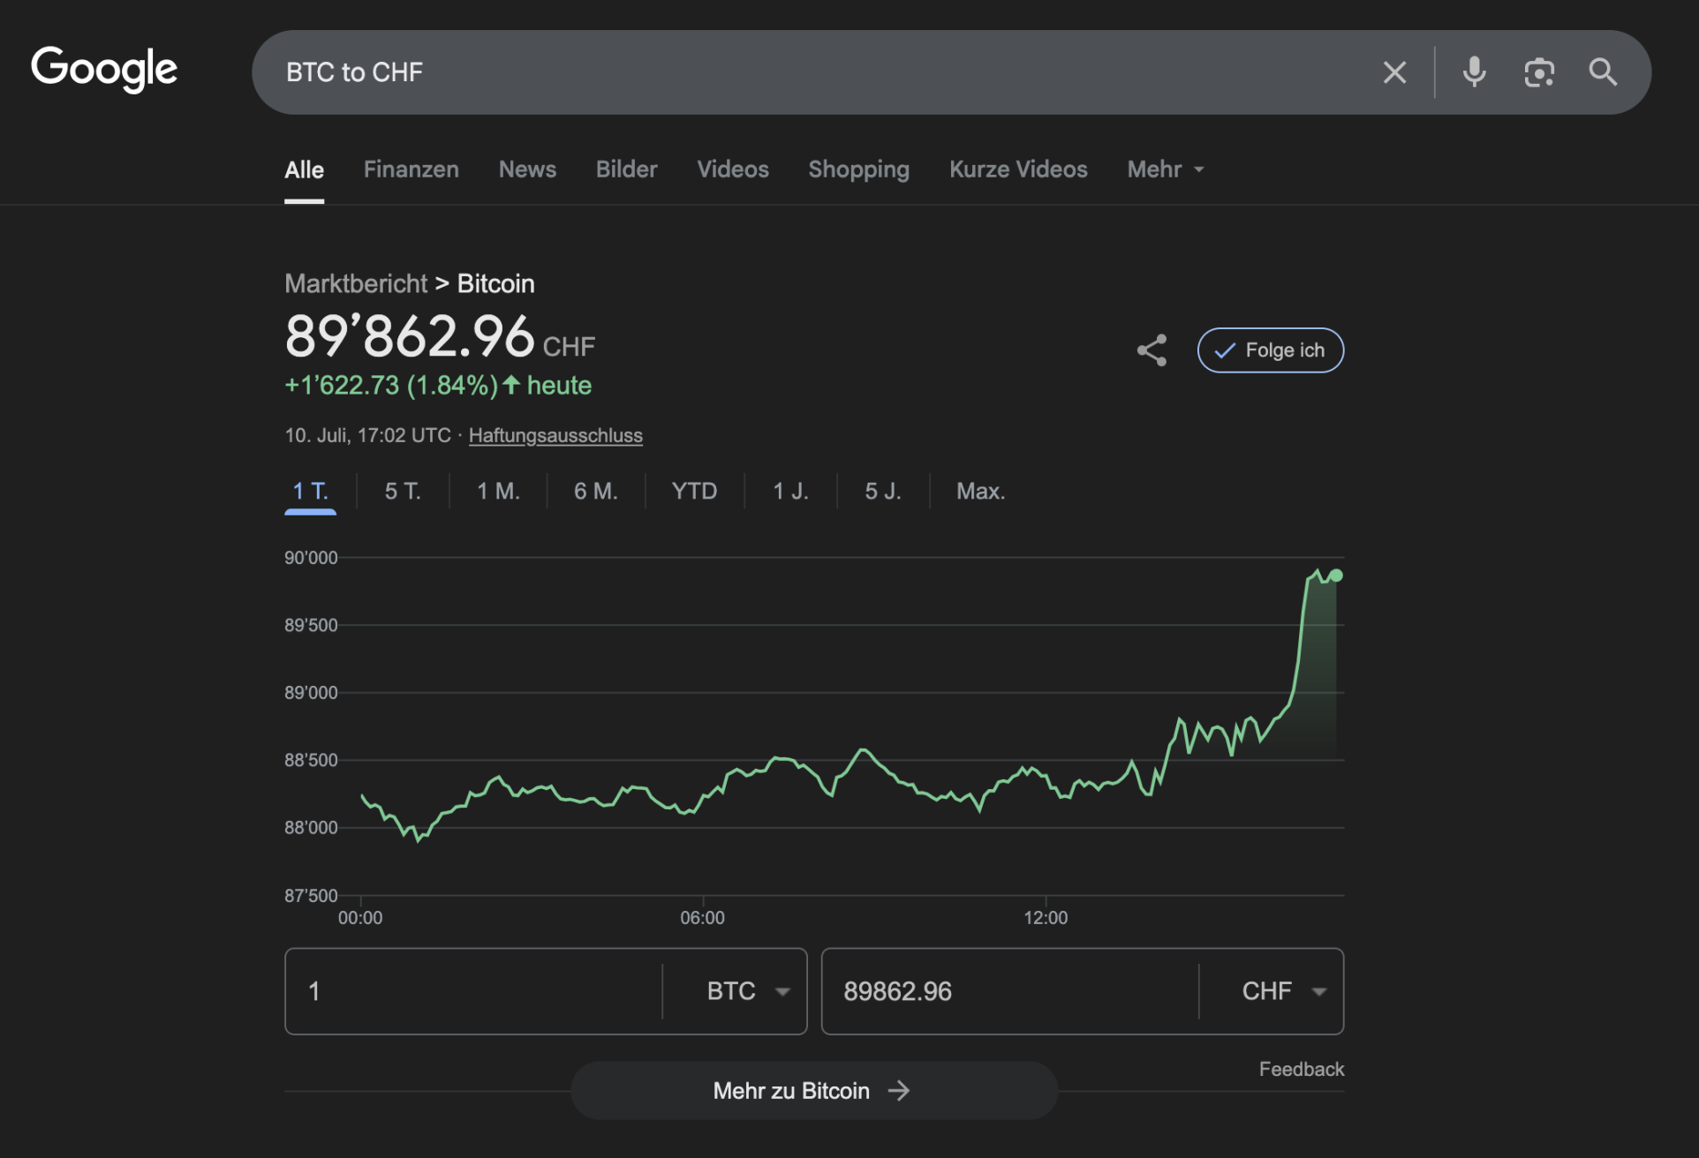Screen dimensions: 1699x1158
Task: Click the arrow icon in Mehr zu Bitcoin
Action: [x=899, y=1091]
